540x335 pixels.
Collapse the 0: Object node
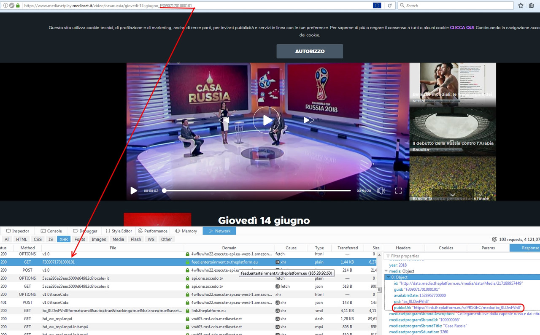pyautogui.click(x=389, y=277)
